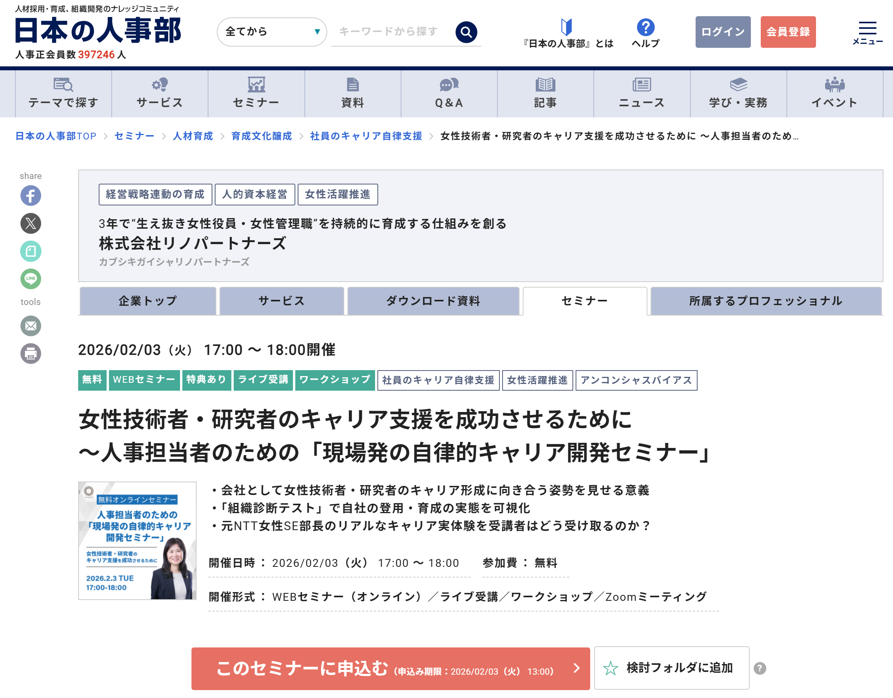This screenshot has height=698, width=893.
Task: Share via X (Twitter) icon
Action: point(31,224)
